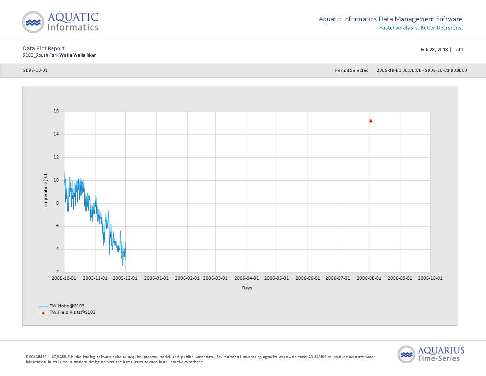486x376 pixels.
Task: Click the DISCLAIMER footer paragraph
Action: (x=200, y=359)
